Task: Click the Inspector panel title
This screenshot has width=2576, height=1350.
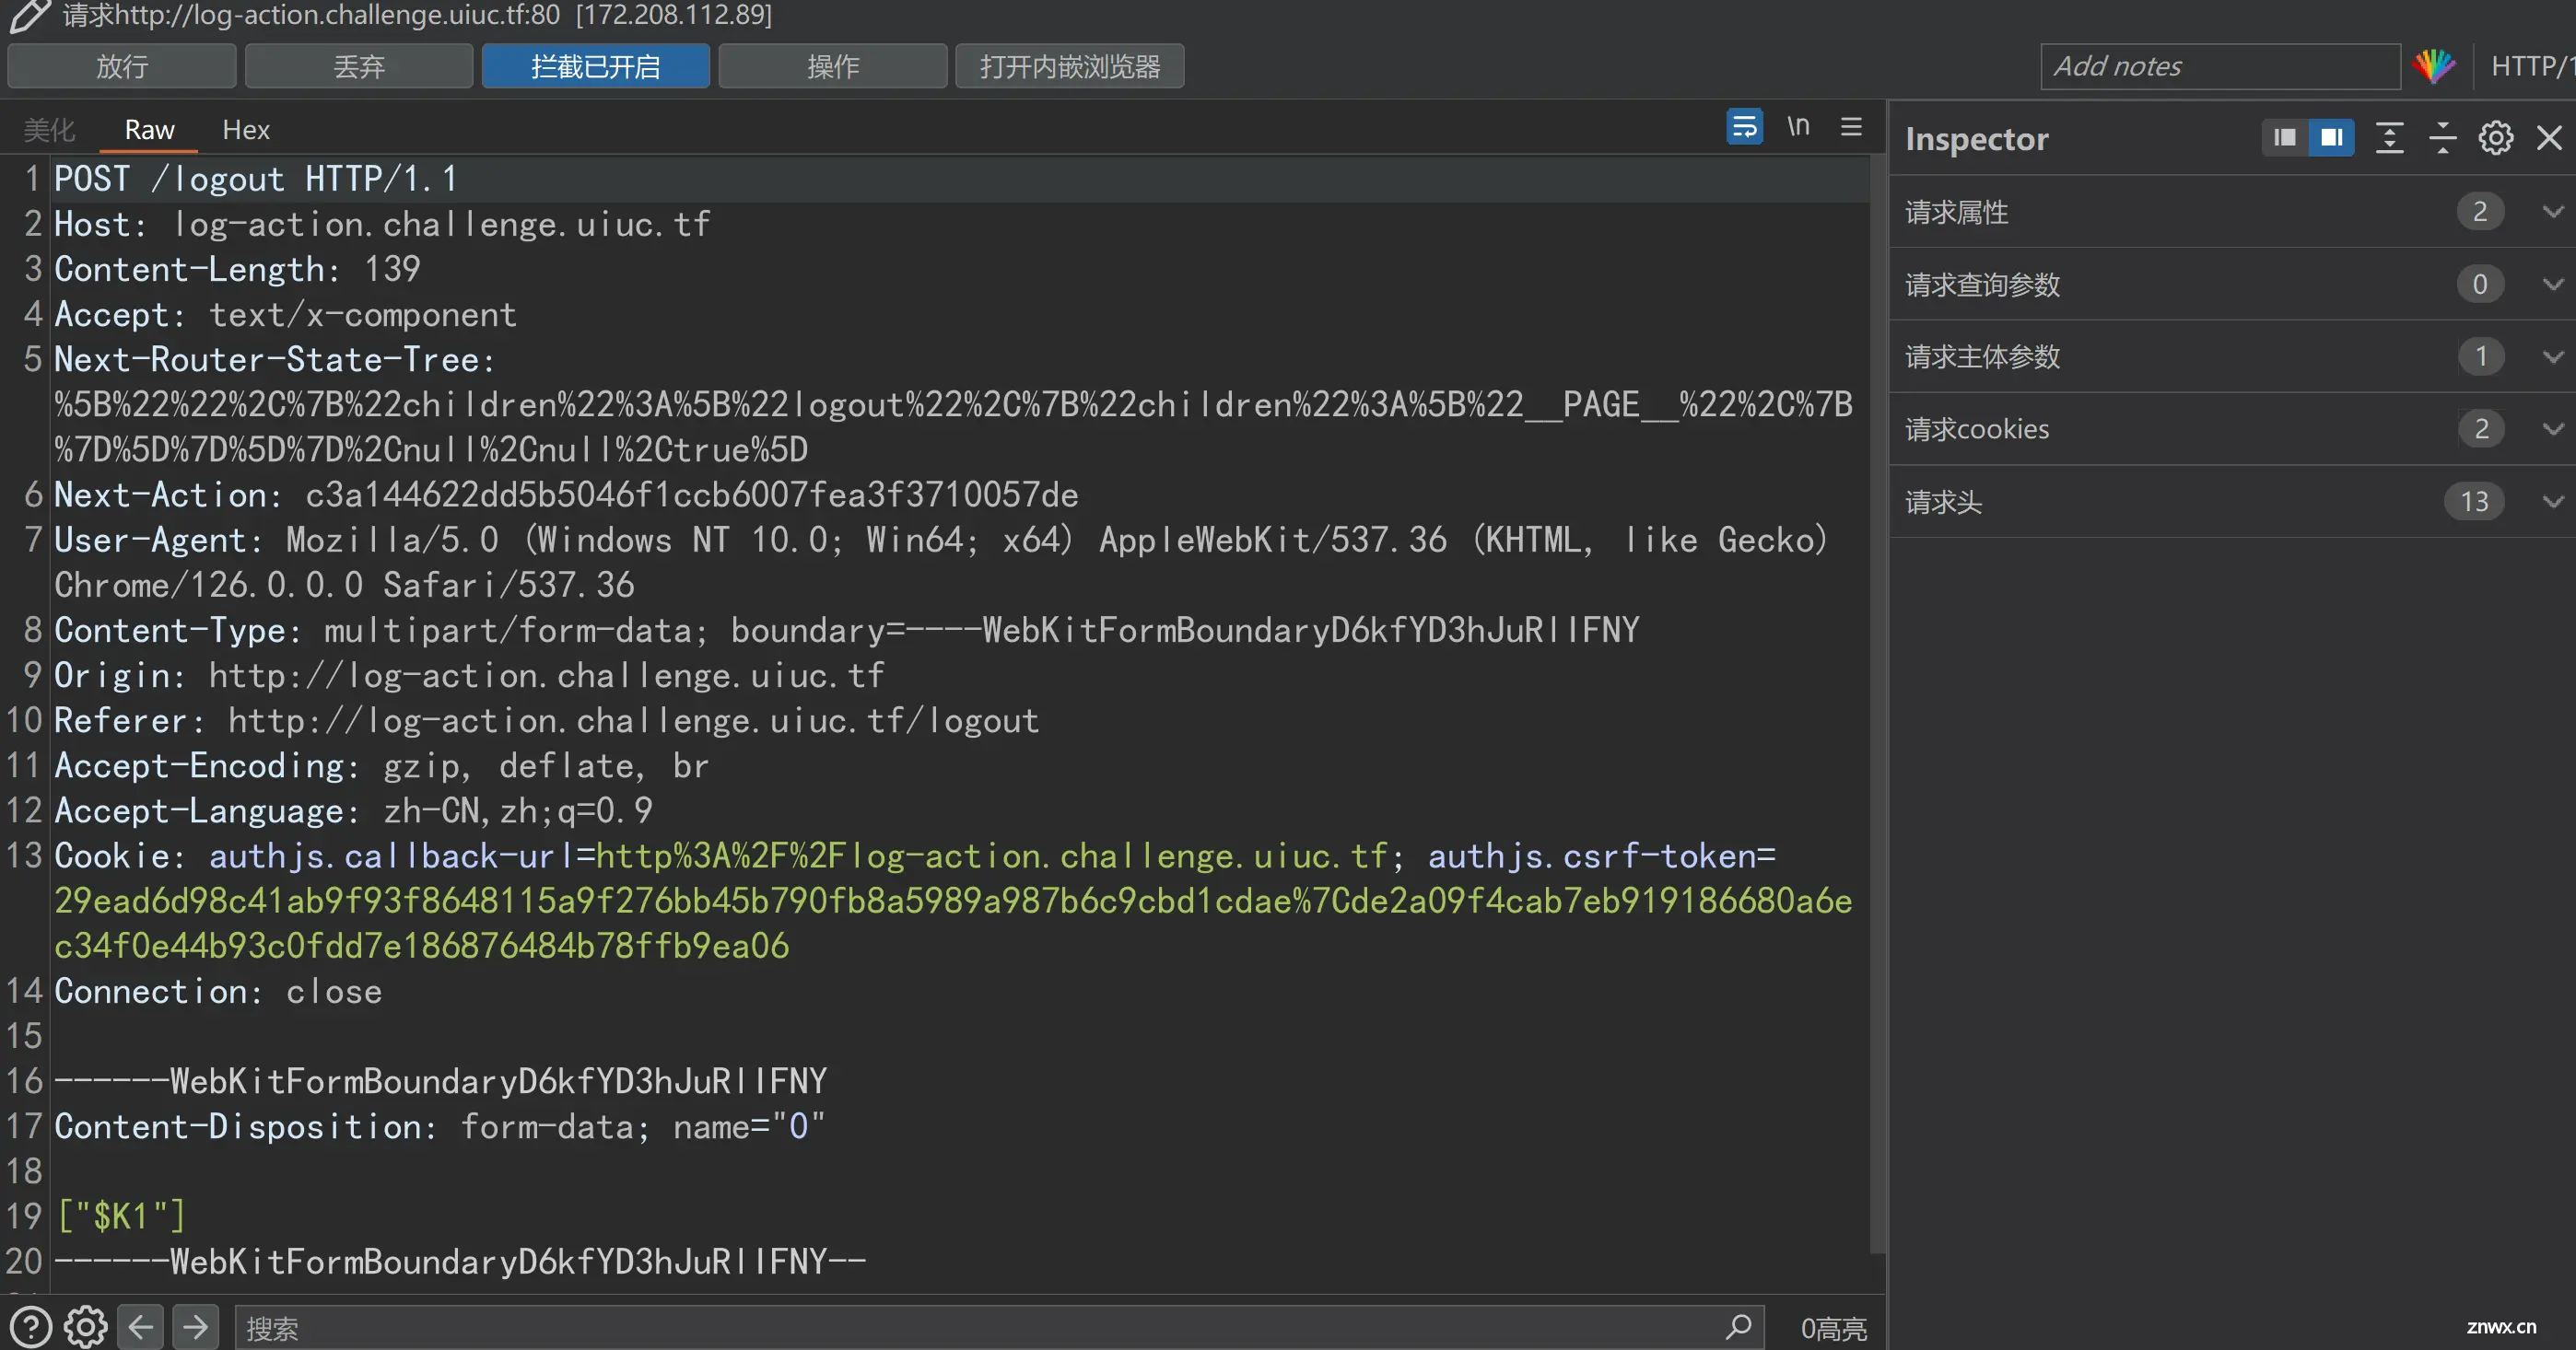Action: tap(1977, 138)
